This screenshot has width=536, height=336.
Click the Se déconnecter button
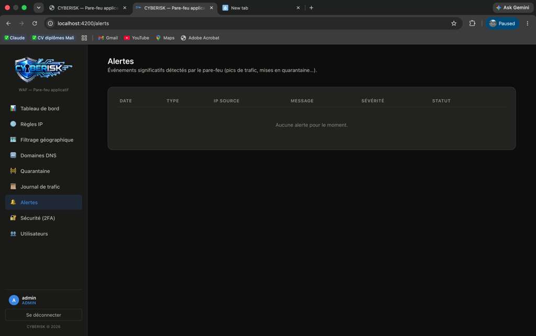click(x=43, y=315)
